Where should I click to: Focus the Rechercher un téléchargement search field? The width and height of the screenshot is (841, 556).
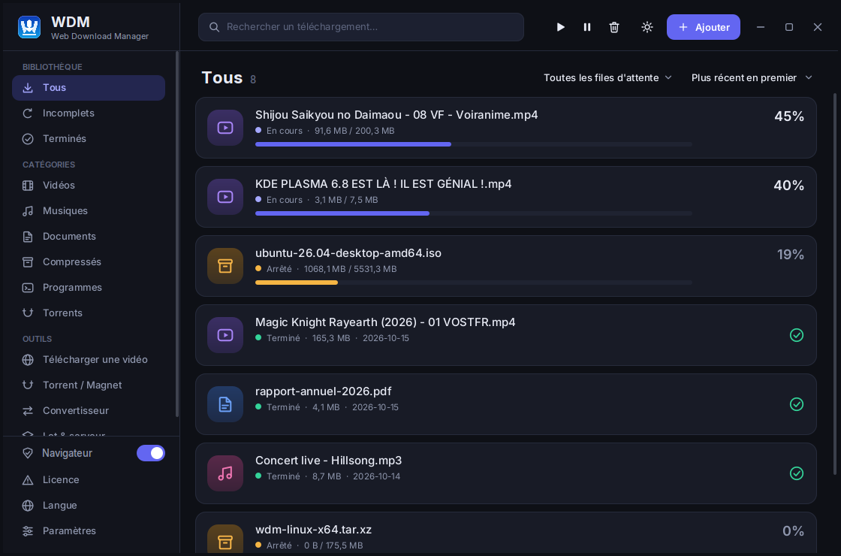coord(361,27)
